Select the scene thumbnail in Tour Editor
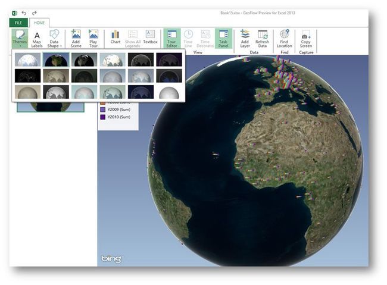 coord(51,107)
